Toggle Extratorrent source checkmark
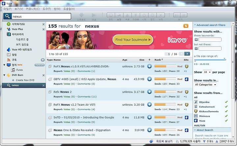Image resolution: width=237 pixels, height=146 pixels. point(226,107)
